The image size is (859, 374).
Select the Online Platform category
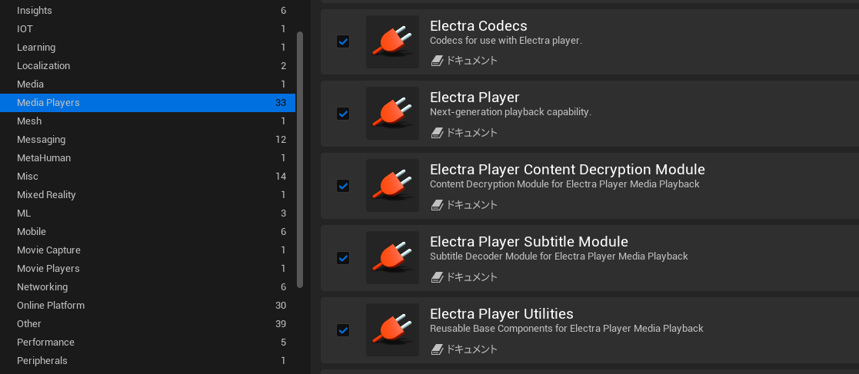click(148, 305)
